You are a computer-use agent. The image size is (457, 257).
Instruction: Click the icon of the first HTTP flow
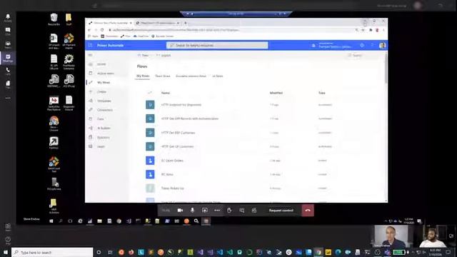tap(150, 105)
